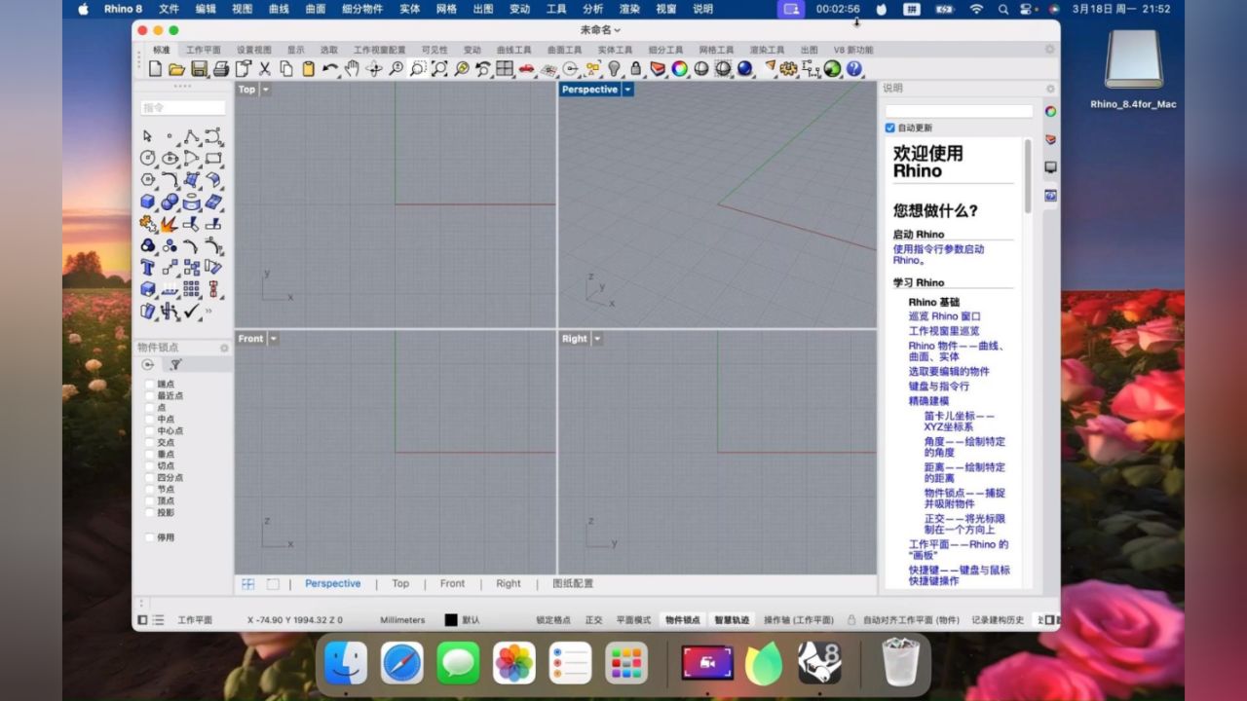Click the four-viewport layout icon in toolbar

tap(505, 68)
